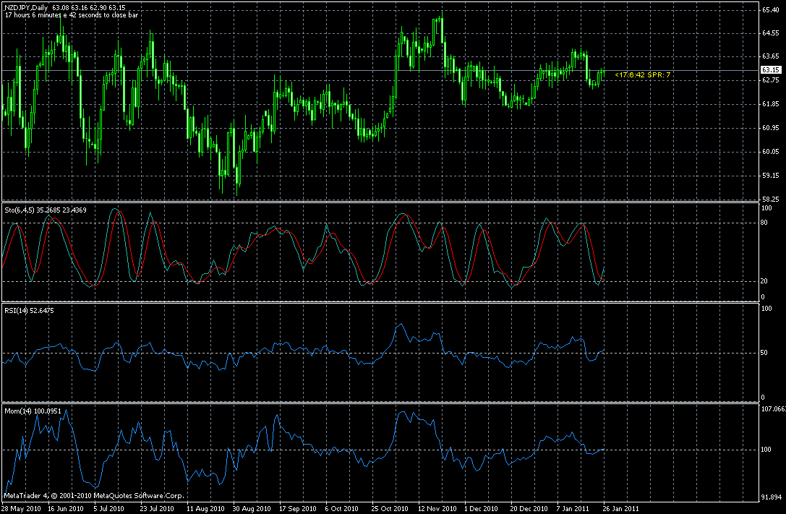The height and width of the screenshot is (514, 786).
Task: Click the '12 Nov 2010' date label
Action: point(437,508)
